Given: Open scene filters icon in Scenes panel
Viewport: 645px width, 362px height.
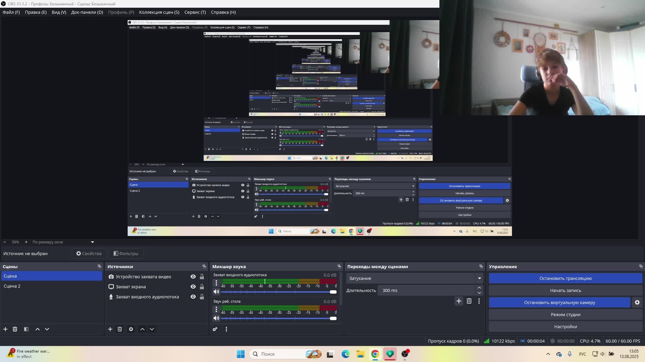Looking at the screenshot, I should coord(26,329).
